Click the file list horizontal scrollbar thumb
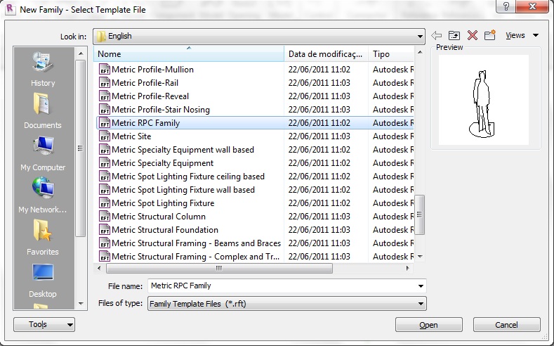The image size is (554, 346). (x=219, y=268)
